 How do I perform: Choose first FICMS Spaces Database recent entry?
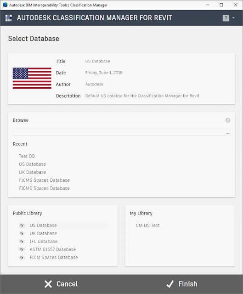point(44,180)
